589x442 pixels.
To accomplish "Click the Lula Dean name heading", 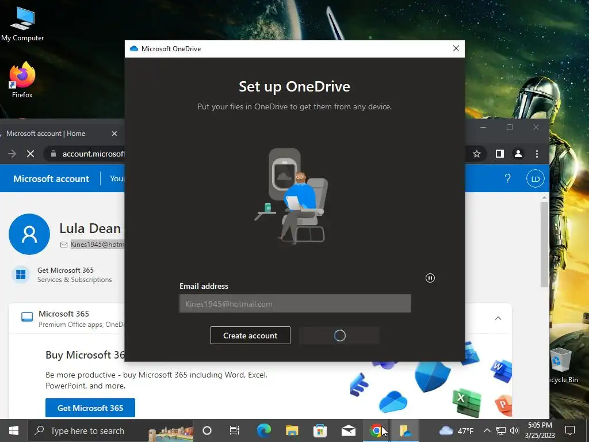I will pyautogui.click(x=90, y=228).
